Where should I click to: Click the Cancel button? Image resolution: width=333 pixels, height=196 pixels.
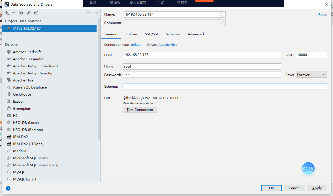pyautogui.click(x=294, y=188)
